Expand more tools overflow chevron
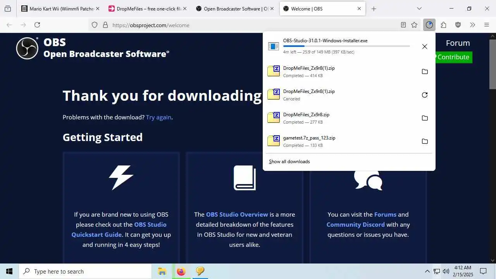496x279 pixels. [472, 25]
